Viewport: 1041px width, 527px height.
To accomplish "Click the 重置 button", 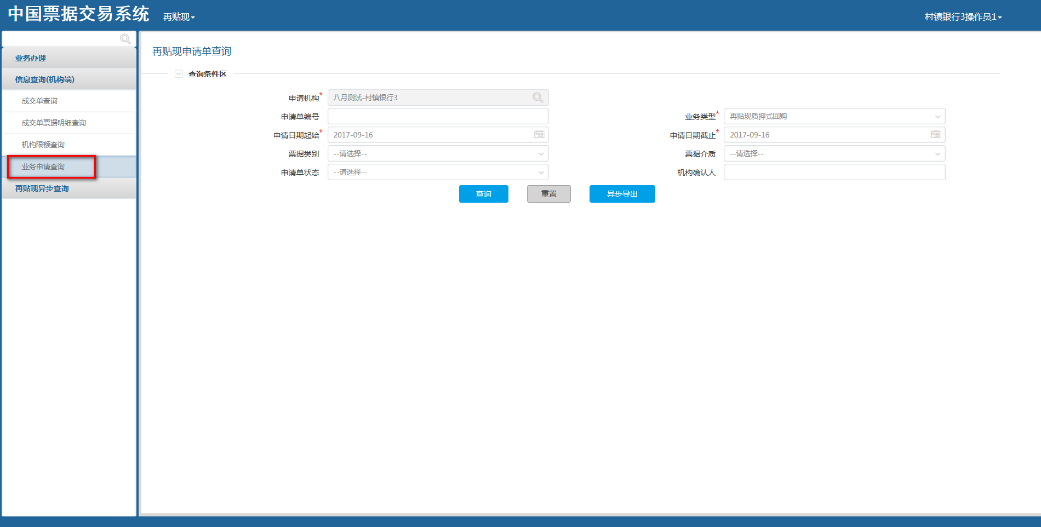I will [x=548, y=194].
